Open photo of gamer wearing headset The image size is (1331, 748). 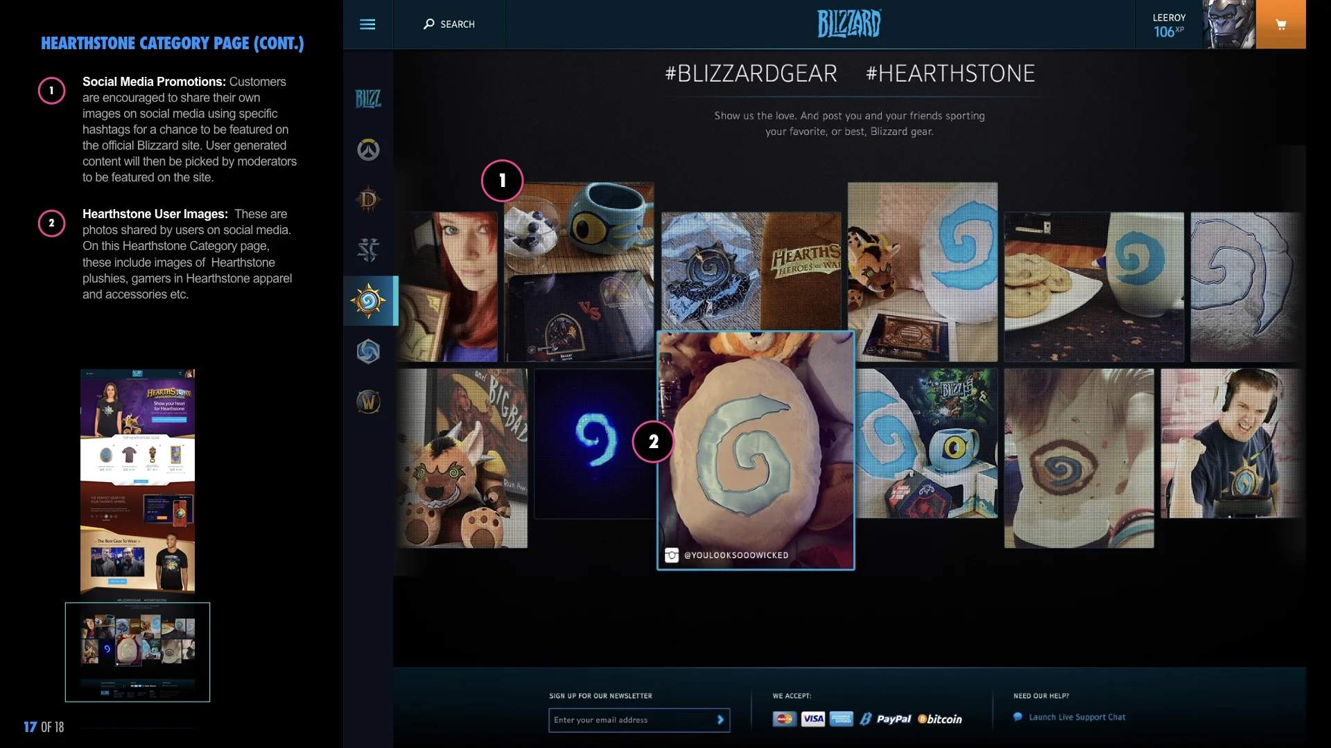[1230, 443]
